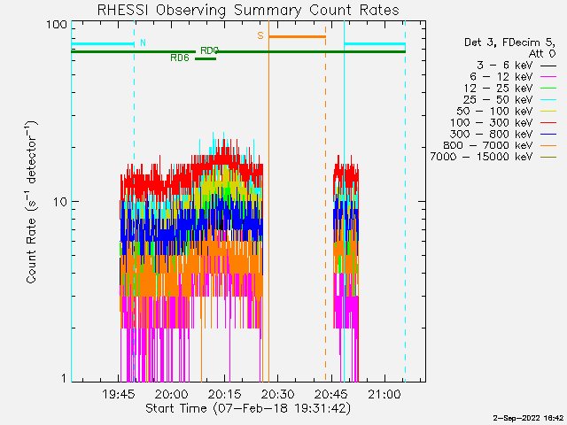Click the 'Start Time (07-Feb-18 19:31:42)' axis label
Viewport: 567px width, 425px height.
point(248,408)
